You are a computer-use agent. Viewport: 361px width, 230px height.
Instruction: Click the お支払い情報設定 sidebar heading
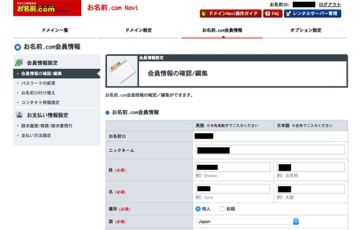click(47, 115)
